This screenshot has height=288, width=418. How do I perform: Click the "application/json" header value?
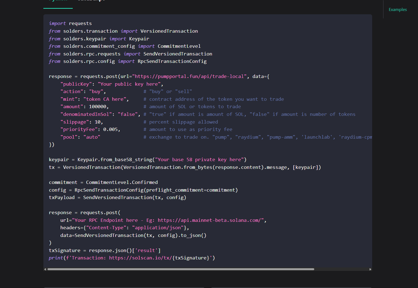158,228
